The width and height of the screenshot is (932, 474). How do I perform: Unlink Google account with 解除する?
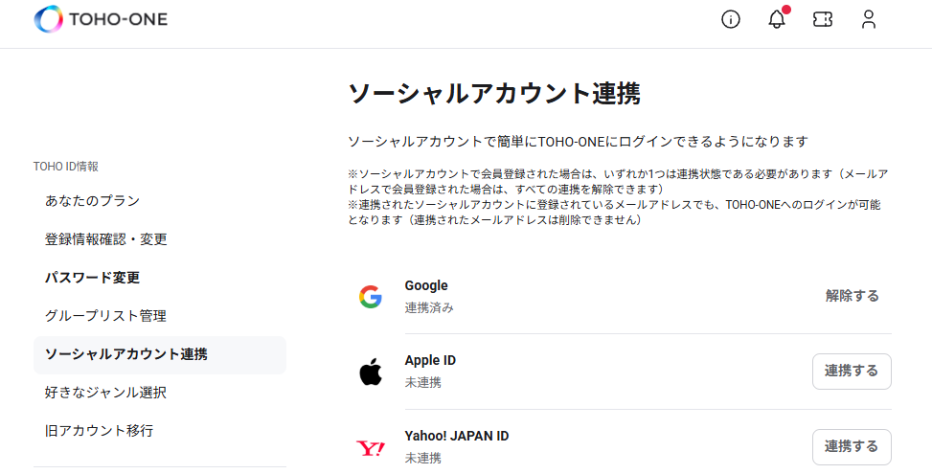(x=852, y=296)
